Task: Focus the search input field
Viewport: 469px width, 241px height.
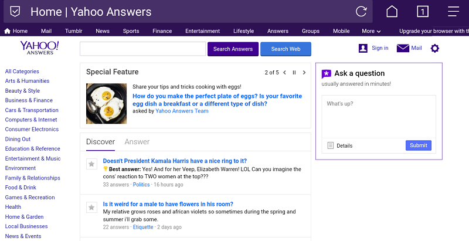Action: tap(142, 49)
